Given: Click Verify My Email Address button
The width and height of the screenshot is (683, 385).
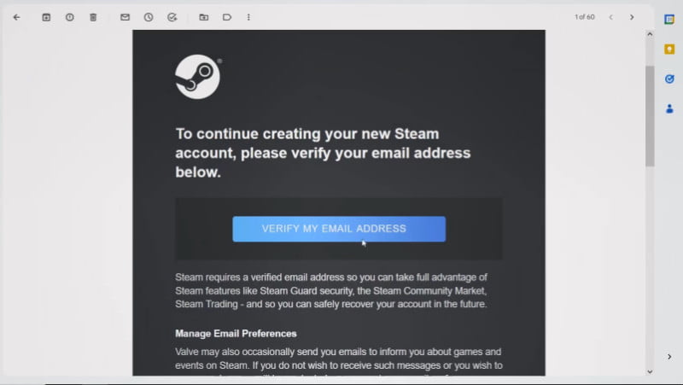Looking at the screenshot, I should [339, 229].
